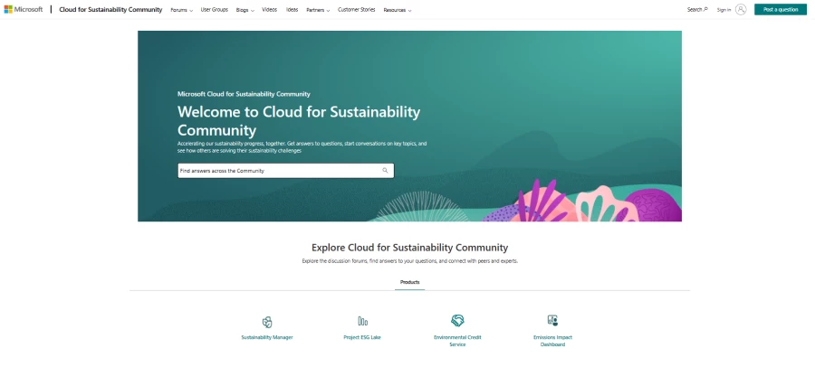This screenshot has height=367, width=815.
Task: Open the Sustainability Manager product icon
Action: [x=267, y=322]
